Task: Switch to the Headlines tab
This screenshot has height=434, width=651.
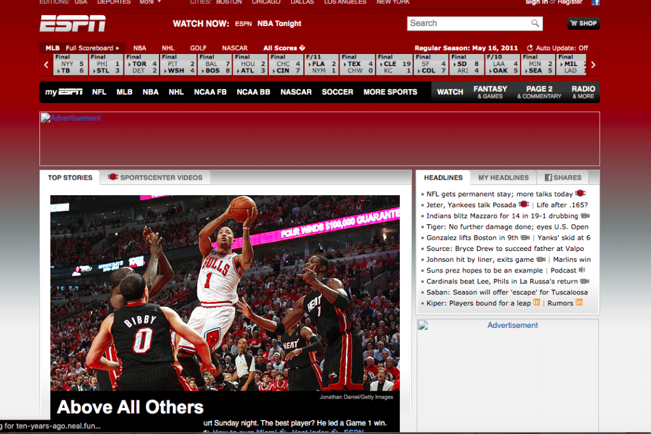Action: pos(443,177)
